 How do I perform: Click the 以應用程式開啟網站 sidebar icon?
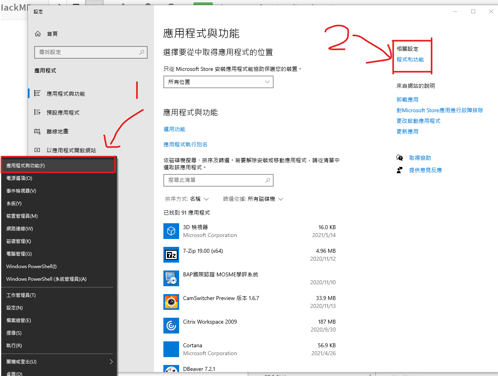(37, 150)
